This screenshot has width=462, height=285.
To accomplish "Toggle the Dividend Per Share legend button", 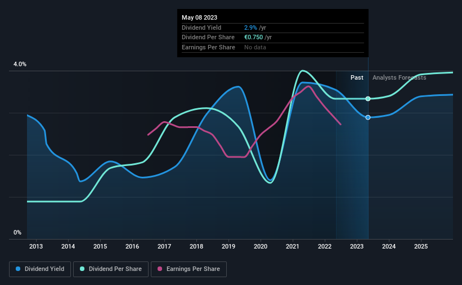I will [111, 269].
